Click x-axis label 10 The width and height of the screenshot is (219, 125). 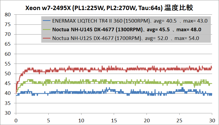click(81, 121)
